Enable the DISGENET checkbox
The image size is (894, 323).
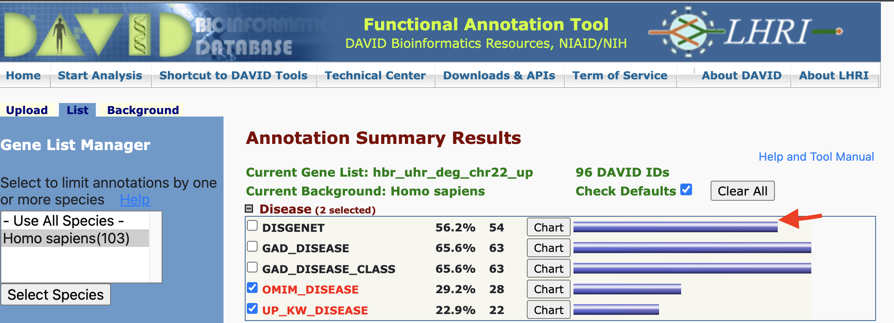[253, 226]
